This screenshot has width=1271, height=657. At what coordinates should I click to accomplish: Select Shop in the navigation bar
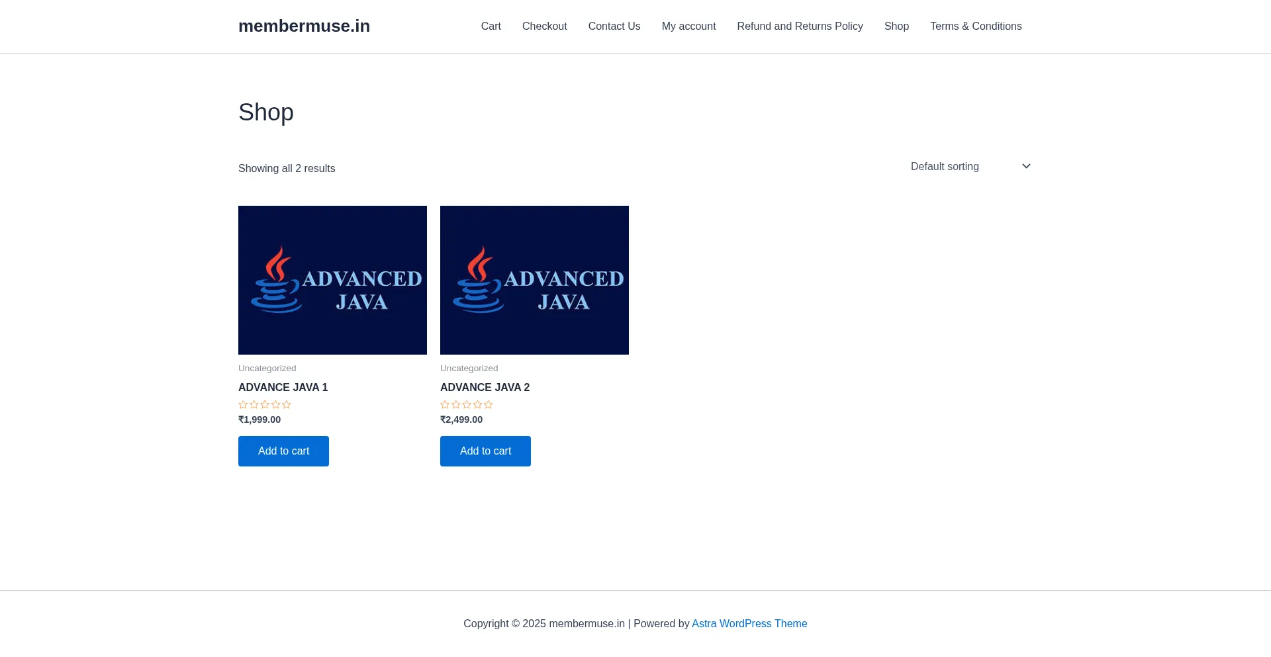tap(896, 26)
